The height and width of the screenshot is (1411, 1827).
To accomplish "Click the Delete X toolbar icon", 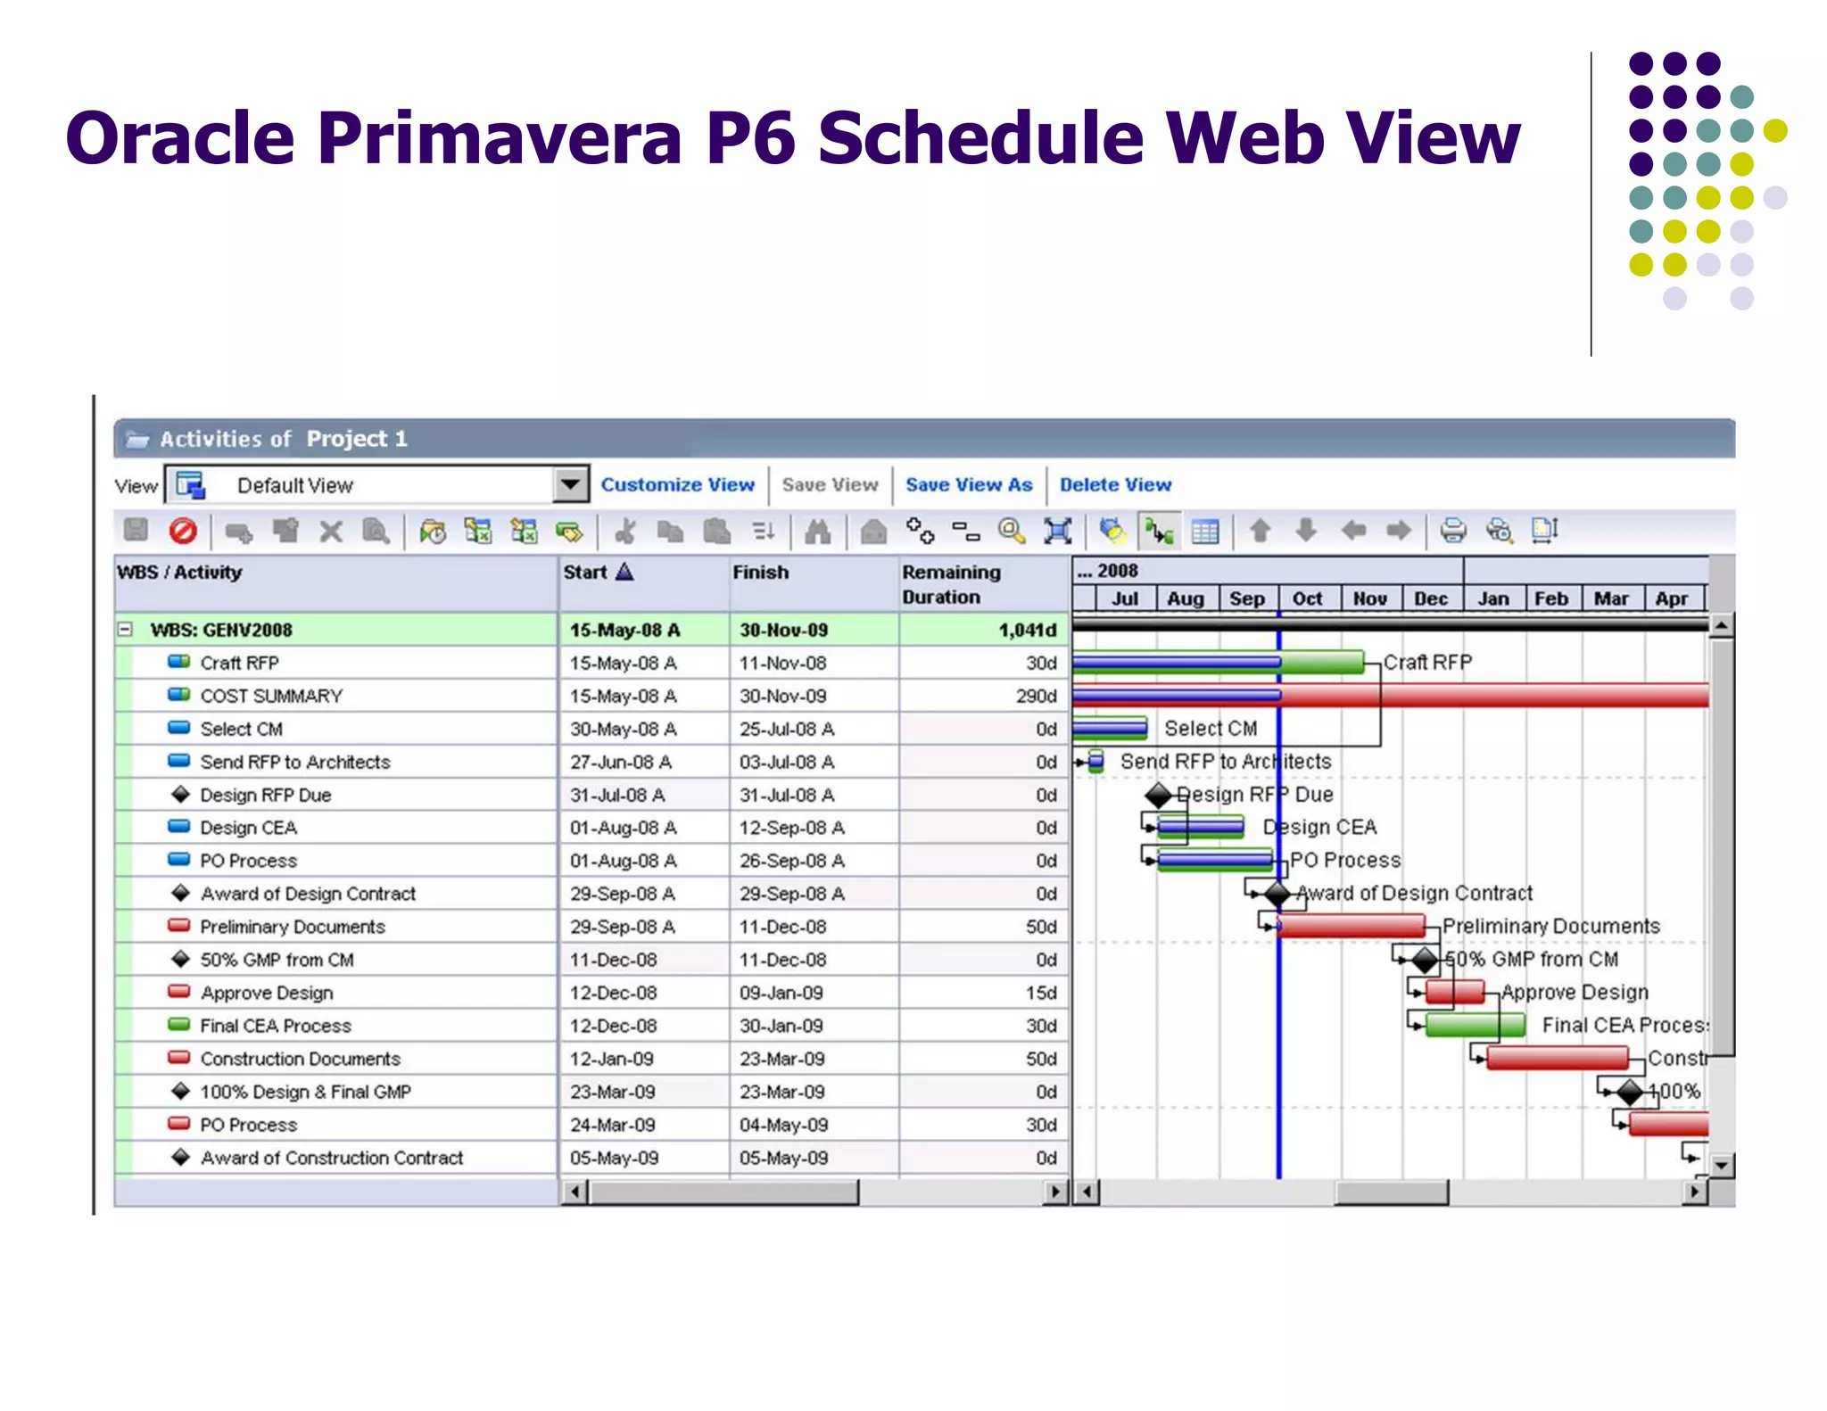I will pyautogui.click(x=331, y=532).
